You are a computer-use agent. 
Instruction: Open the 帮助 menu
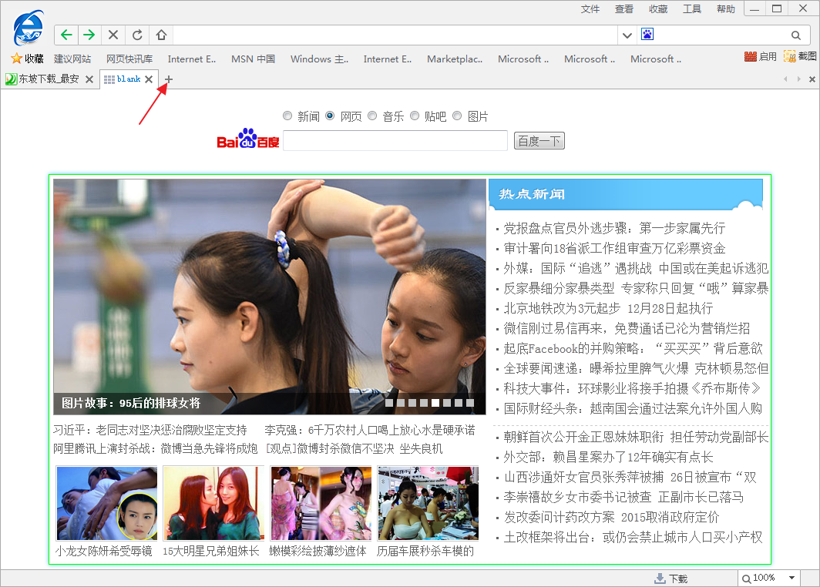pos(726,9)
